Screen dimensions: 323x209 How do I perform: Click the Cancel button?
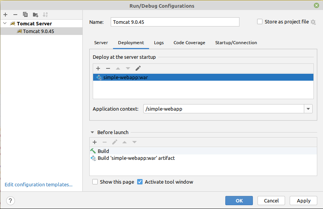tap(271, 201)
